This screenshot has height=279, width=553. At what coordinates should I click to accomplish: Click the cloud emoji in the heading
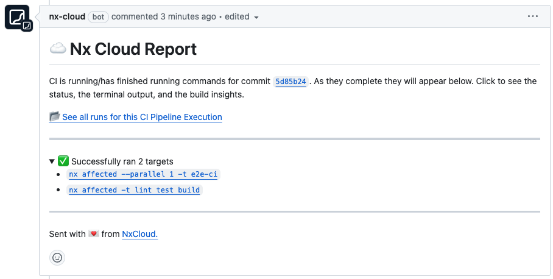click(58, 49)
